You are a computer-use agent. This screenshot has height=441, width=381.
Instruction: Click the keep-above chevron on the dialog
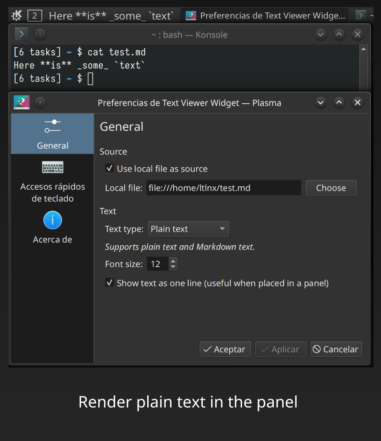pyautogui.click(x=339, y=102)
